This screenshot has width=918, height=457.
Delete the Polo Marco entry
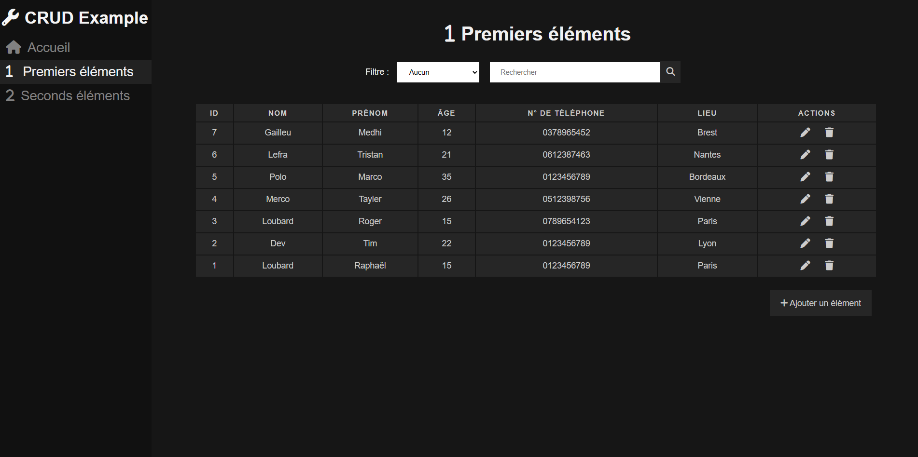tap(829, 177)
